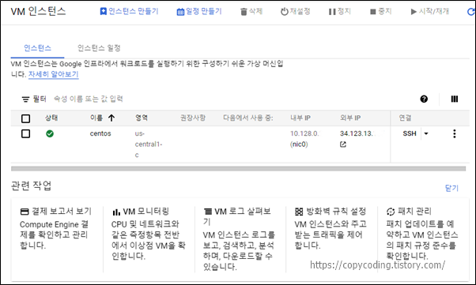Click the patch management cycle icon
This screenshot has width=476, height=285.
[x=391, y=212]
